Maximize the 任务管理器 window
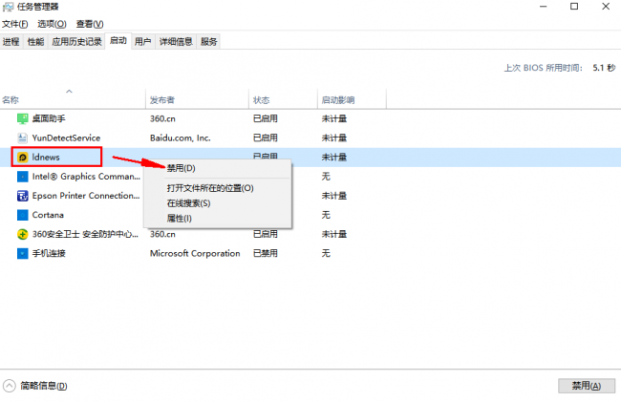This screenshot has height=402, width=621. 574,7
